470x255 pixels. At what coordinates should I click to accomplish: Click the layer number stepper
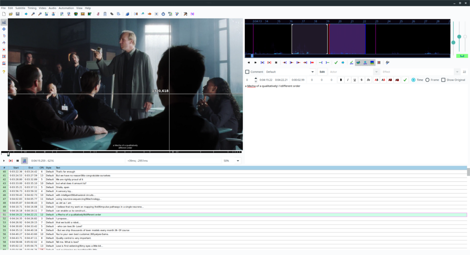pyautogui.click(x=256, y=80)
